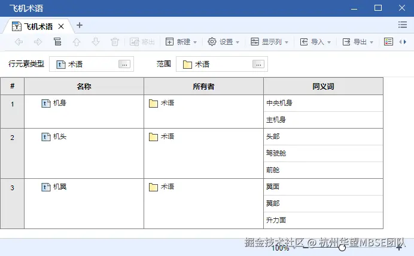Image resolution: width=414 pixels, height=256 pixels.
Task: Click the zoom slider handle
Action: [x=342, y=248]
